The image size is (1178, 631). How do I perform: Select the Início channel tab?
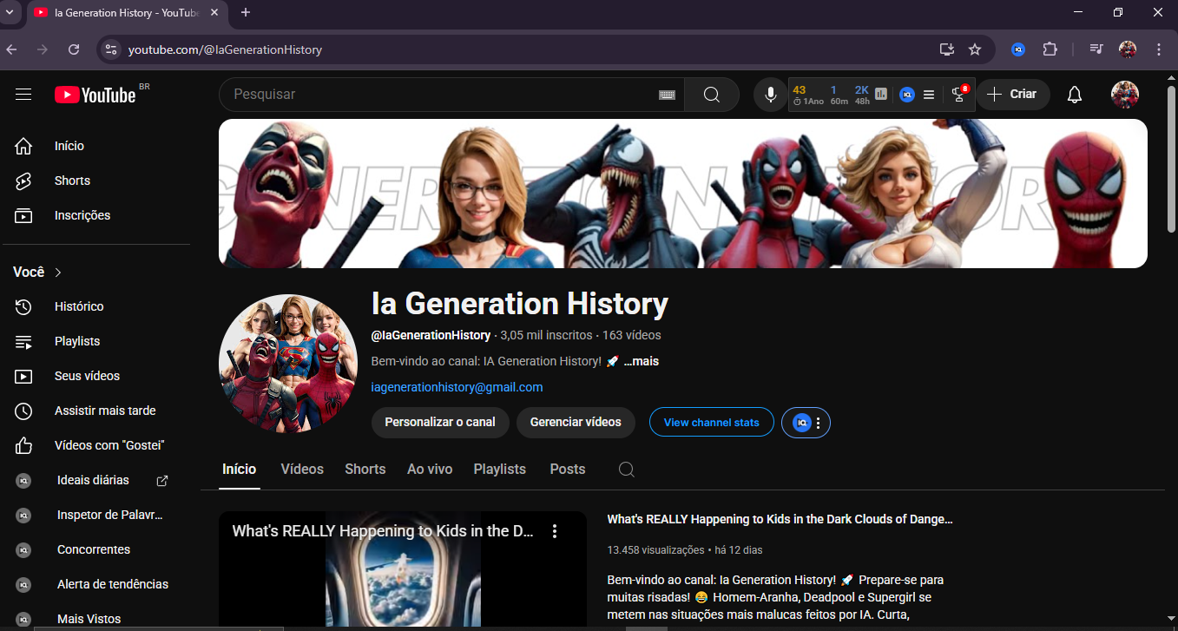pos(240,470)
